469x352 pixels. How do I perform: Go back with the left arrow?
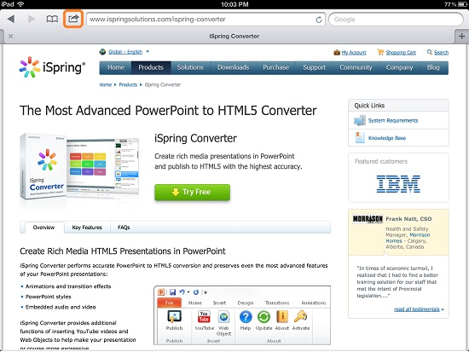11,19
